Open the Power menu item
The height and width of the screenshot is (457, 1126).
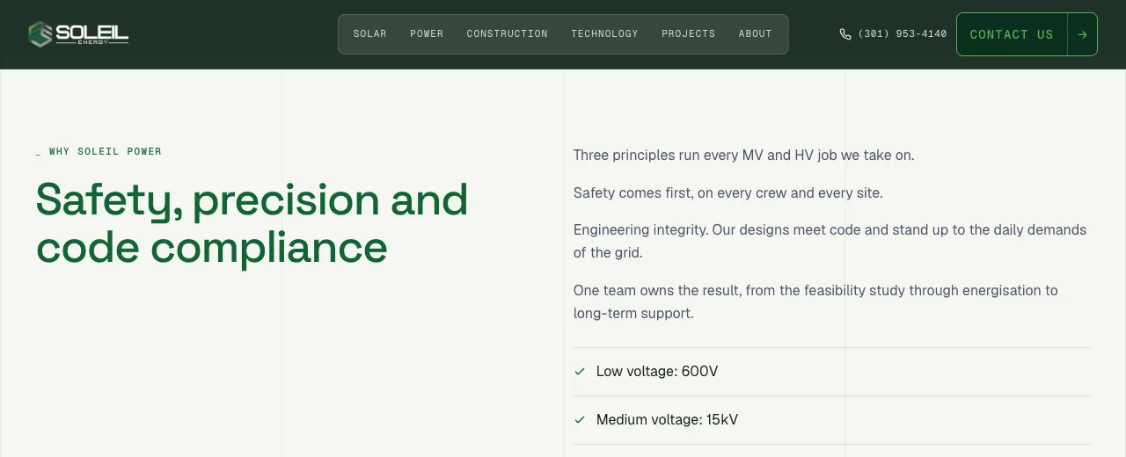427,34
